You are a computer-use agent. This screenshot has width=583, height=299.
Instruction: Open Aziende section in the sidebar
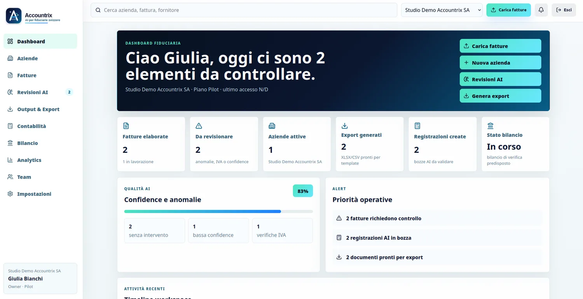[40, 58]
